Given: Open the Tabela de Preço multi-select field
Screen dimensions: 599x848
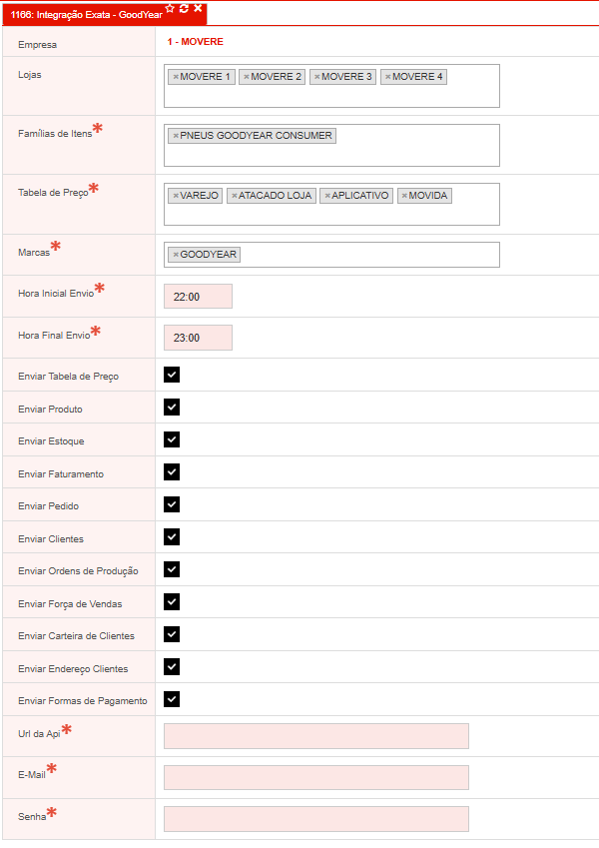Looking at the screenshot, I should [x=331, y=205].
